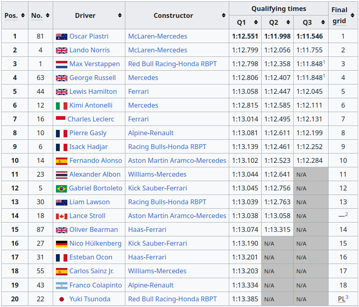Screen dimensions: 359x307
Task: Open Kick Sauber-Ferrari link in Bortoleto row
Action: [x=157, y=188]
